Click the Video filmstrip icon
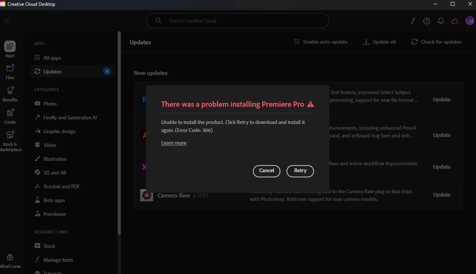This screenshot has height=274, width=476. pos(37,145)
